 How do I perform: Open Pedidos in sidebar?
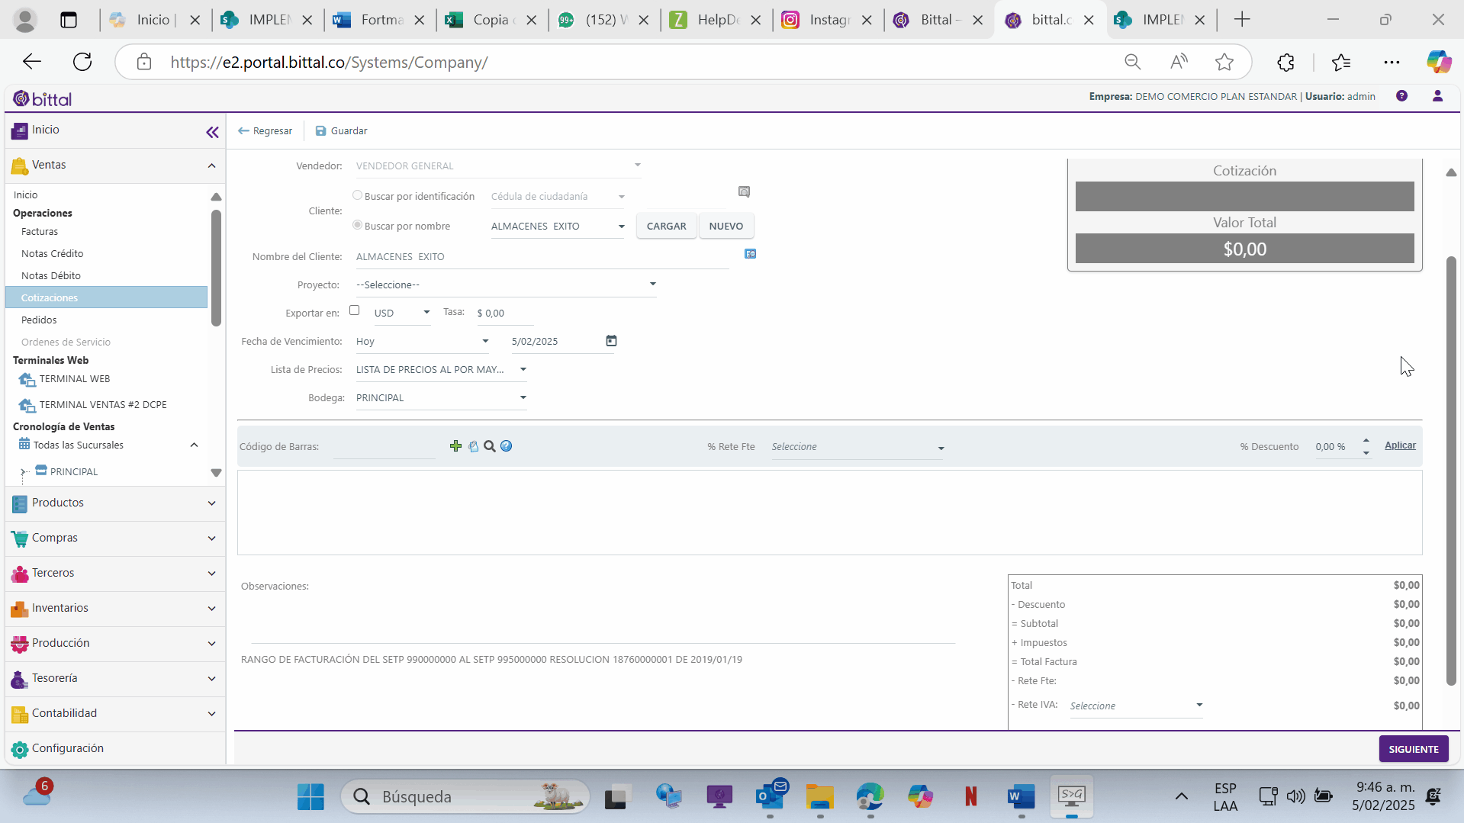(x=39, y=320)
